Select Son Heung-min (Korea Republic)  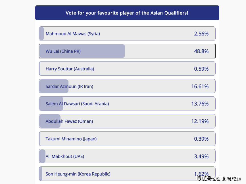point(127,174)
